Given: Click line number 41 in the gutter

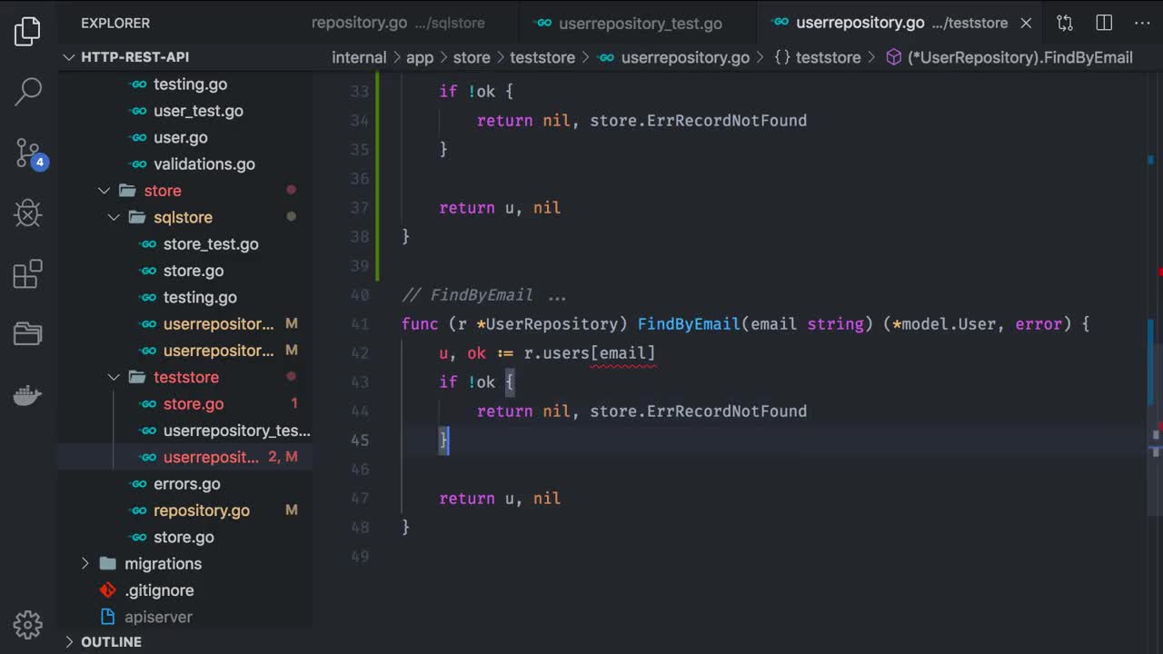Looking at the screenshot, I should [360, 324].
